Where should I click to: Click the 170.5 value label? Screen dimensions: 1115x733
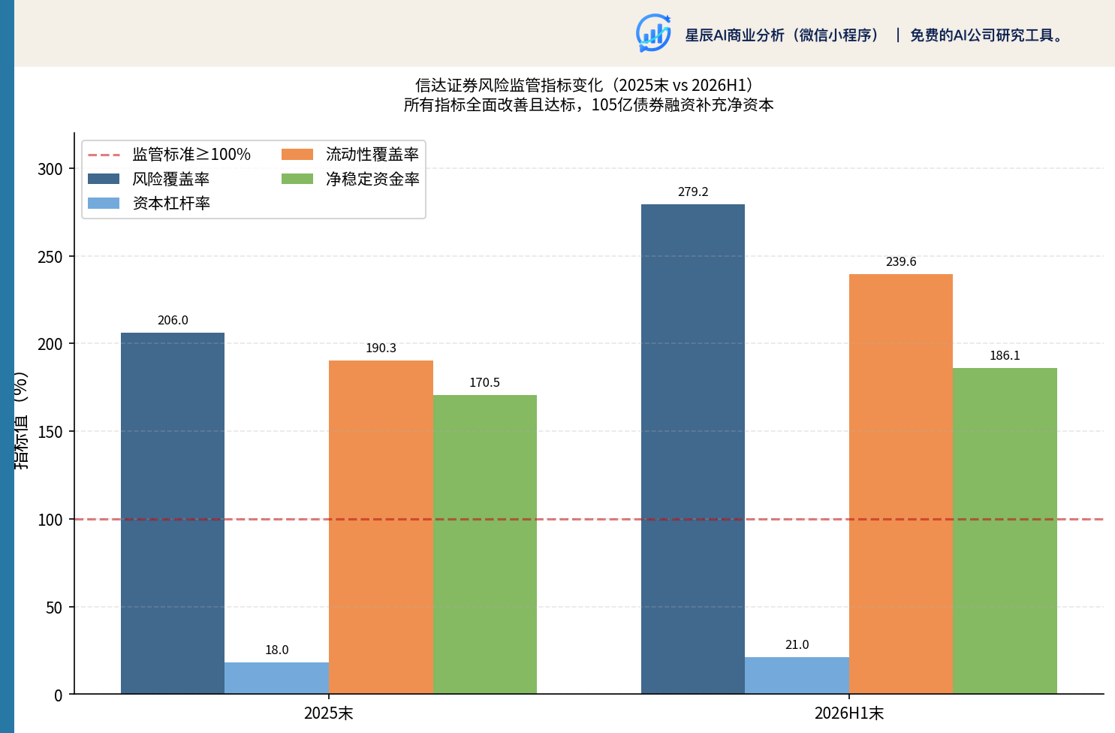[484, 383]
